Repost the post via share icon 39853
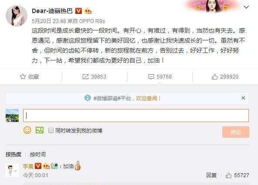This screenshot has height=185, width=258. point(85,77)
